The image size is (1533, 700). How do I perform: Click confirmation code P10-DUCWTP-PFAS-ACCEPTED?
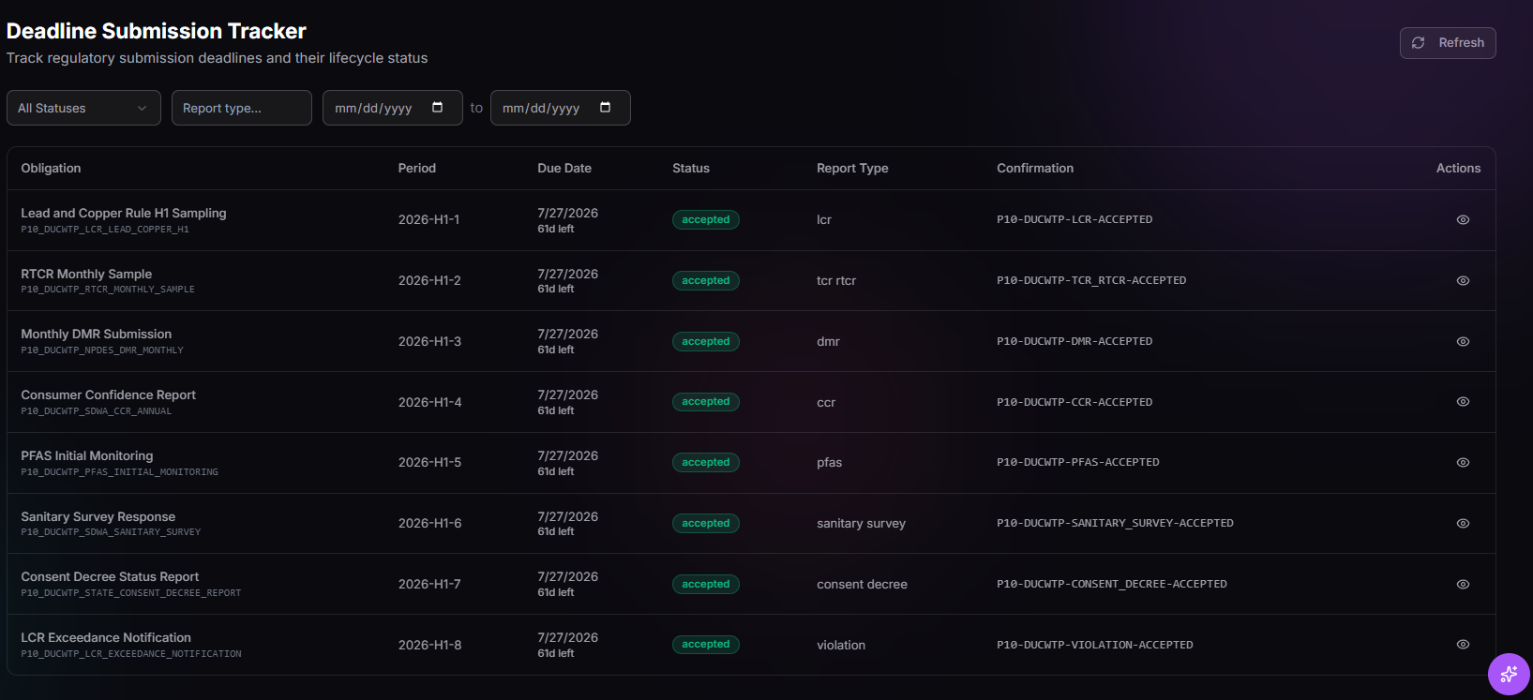(1078, 463)
